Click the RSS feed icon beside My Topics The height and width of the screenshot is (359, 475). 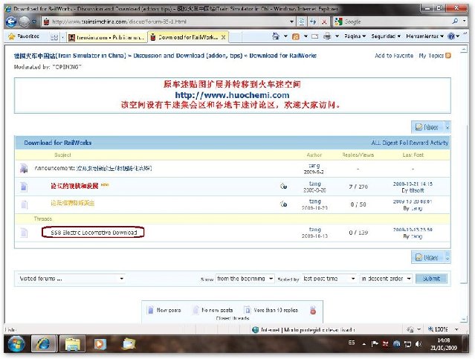[447, 56]
